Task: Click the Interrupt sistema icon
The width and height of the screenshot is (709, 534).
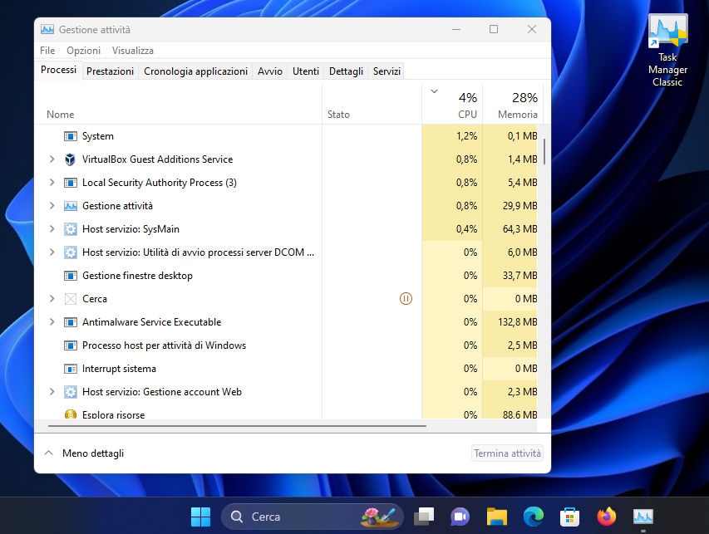Action: pos(70,369)
